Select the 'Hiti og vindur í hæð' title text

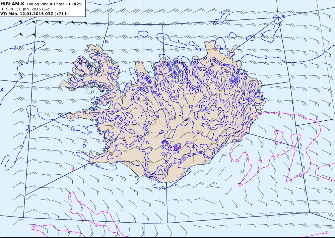pyautogui.click(x=45, y=4)
